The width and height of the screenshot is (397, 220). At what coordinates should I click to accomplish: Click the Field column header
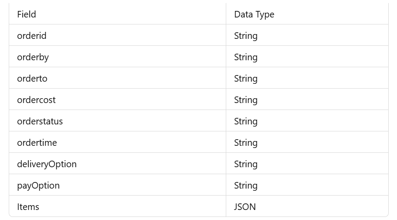pyautogui.click(x=117, y=14)
